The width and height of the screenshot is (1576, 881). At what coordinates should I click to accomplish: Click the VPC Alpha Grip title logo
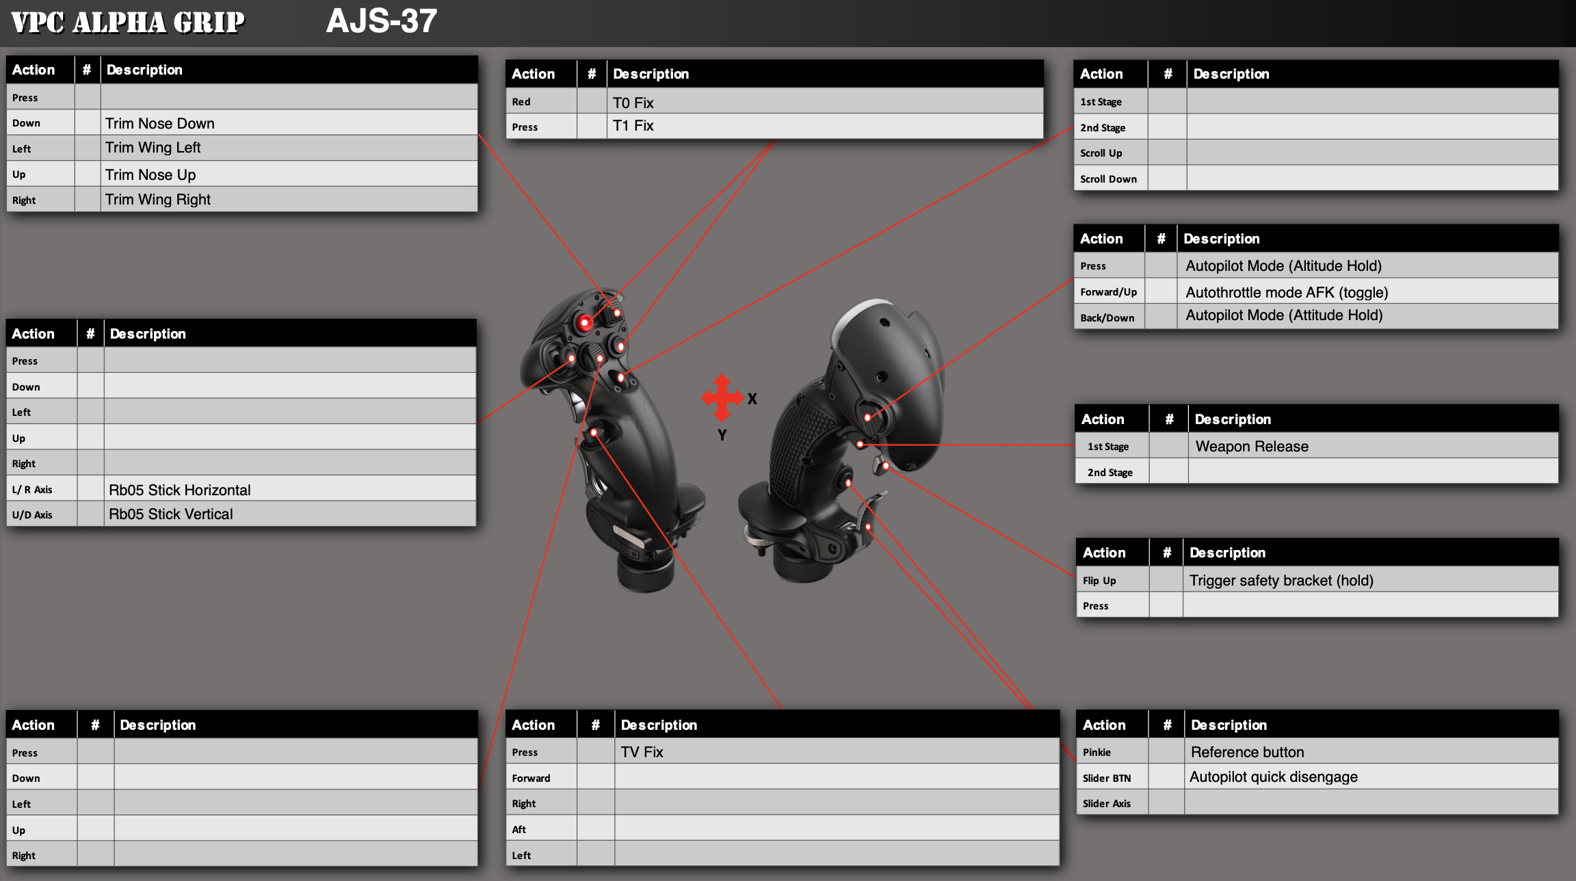point(128,23)
